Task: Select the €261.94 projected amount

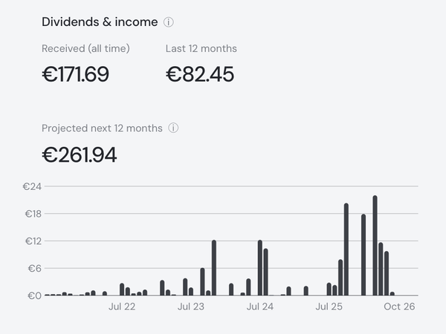Action: (80, 155)
